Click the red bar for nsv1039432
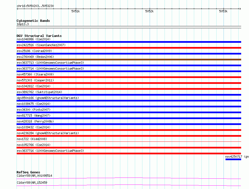249x189 pixels. pos(129,130)
